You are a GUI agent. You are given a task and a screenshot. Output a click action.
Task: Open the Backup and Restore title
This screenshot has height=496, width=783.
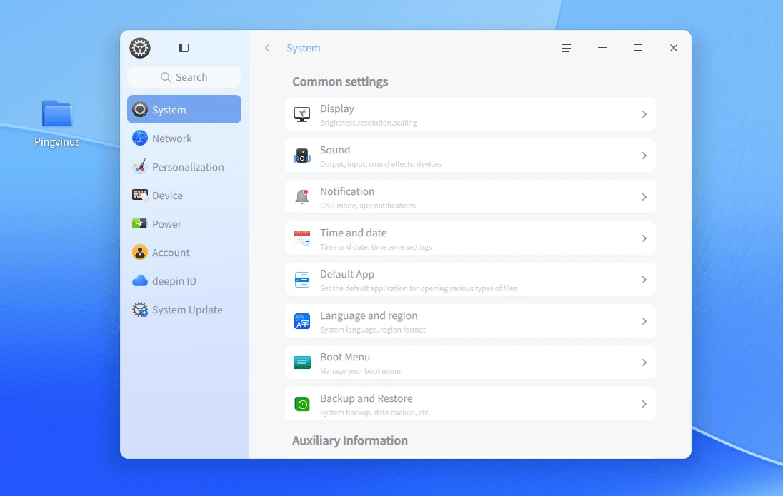pyautogui.click(x=366, y=398)
